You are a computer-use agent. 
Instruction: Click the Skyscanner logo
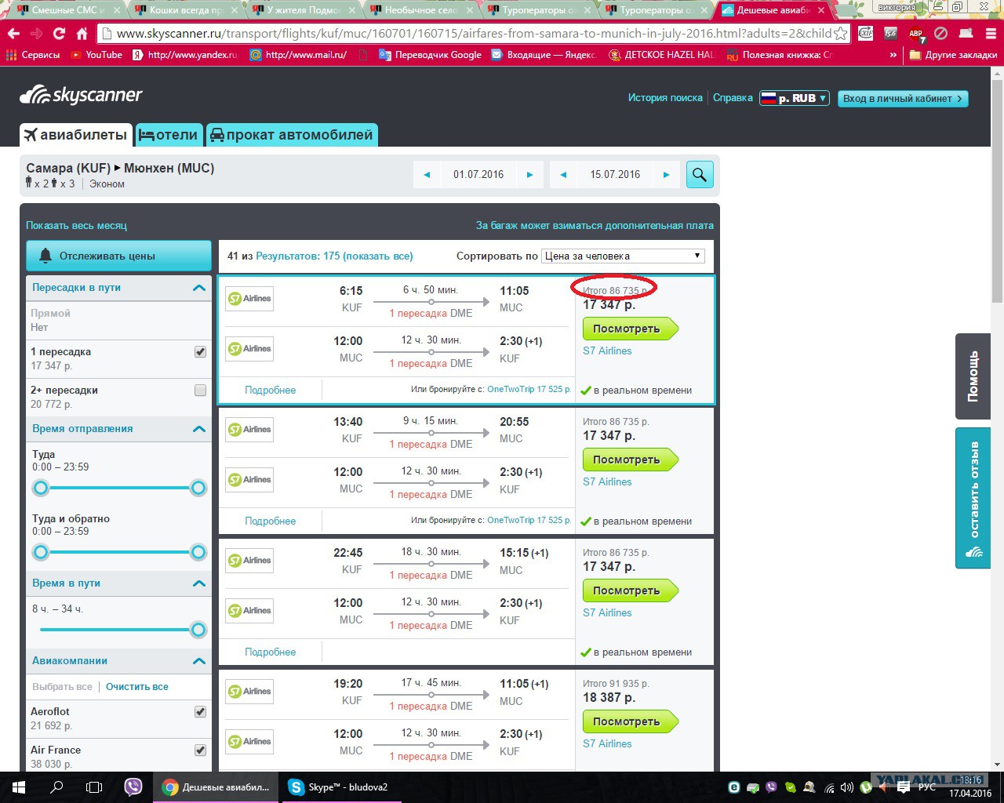coord(81,95)
